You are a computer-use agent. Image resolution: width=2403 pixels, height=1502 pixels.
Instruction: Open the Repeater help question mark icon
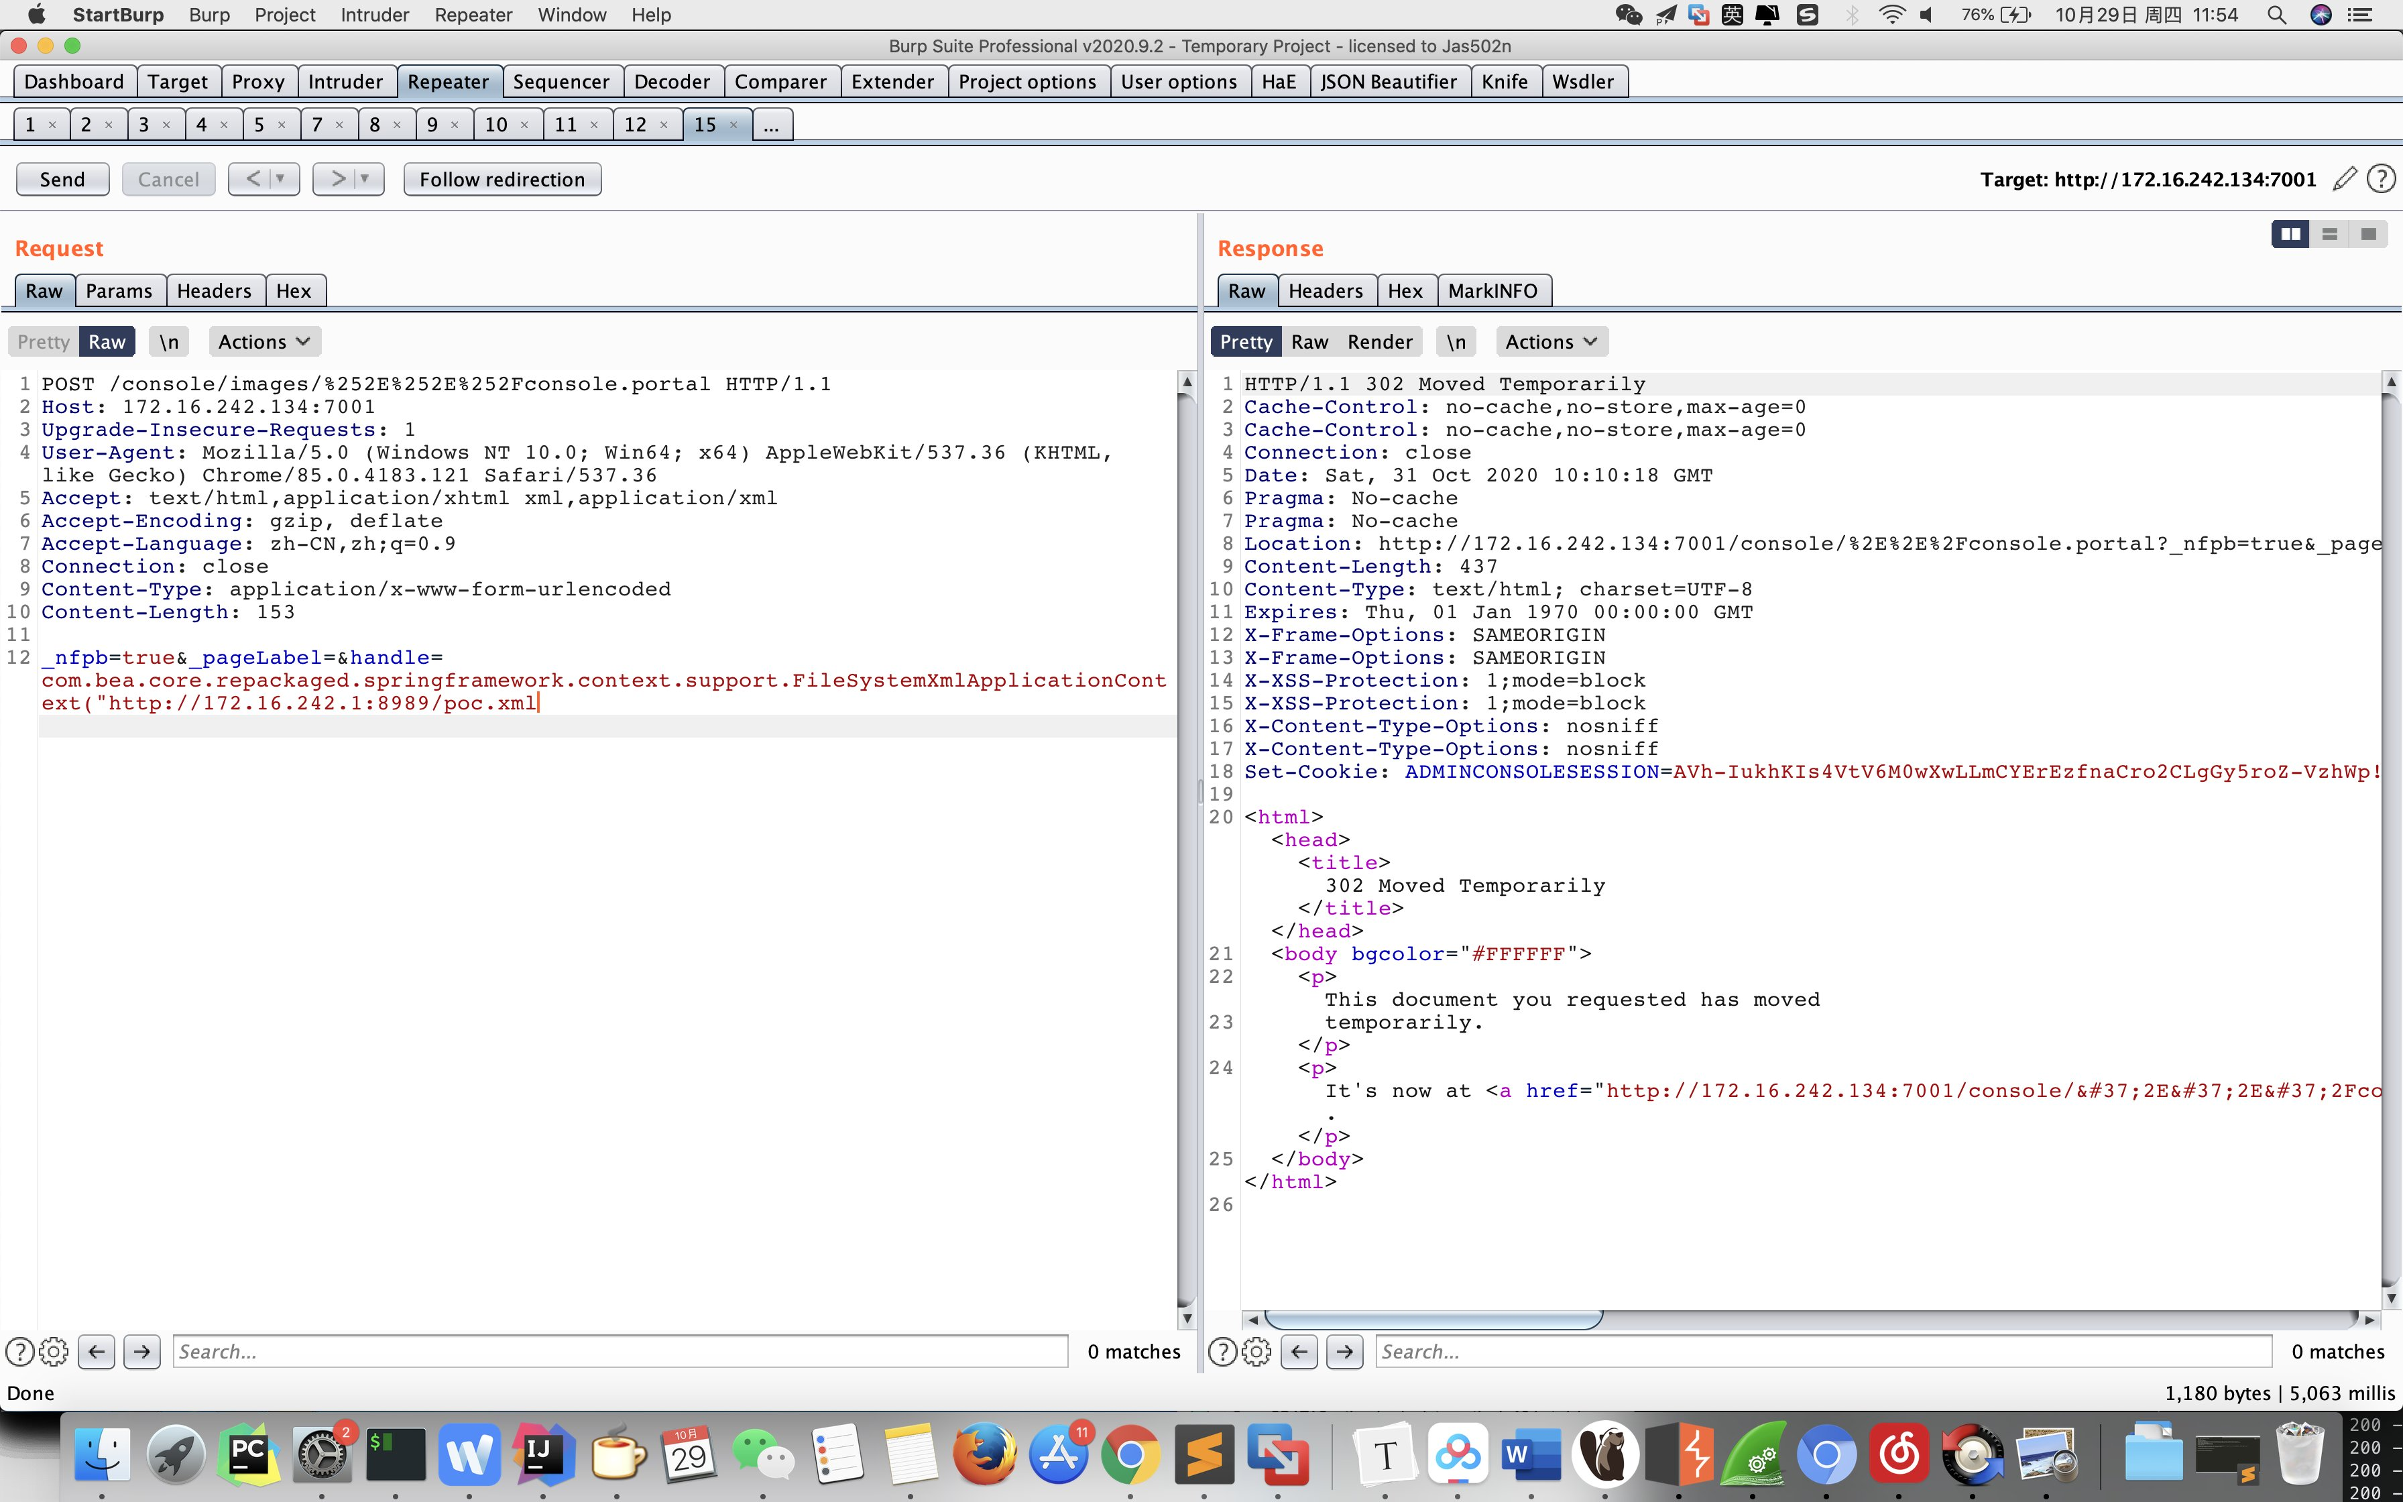2380,179
